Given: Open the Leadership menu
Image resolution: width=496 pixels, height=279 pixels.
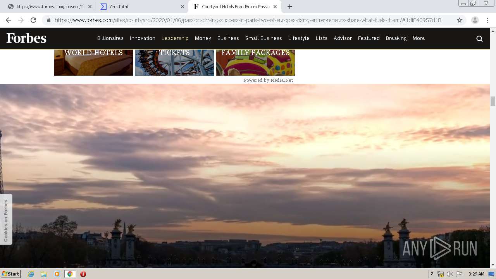Looking at the screenshot, I should (x=175, y=38).
